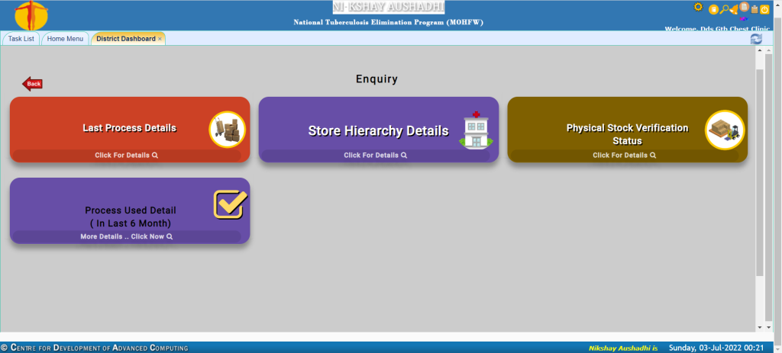Image resolution: width=782 pixels, height=353 pixels.
Task: Click Centre for Development of Advanced Computing footer
Action: coord(95,348)
